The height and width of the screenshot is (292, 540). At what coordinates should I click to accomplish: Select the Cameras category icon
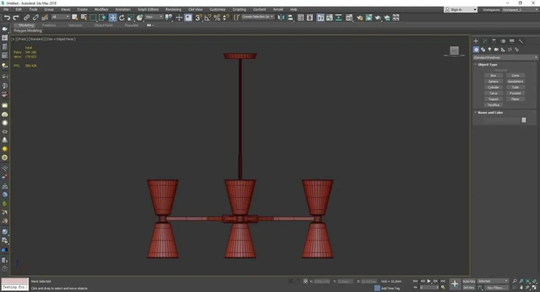pyautogui.click(x=496, y=49)
